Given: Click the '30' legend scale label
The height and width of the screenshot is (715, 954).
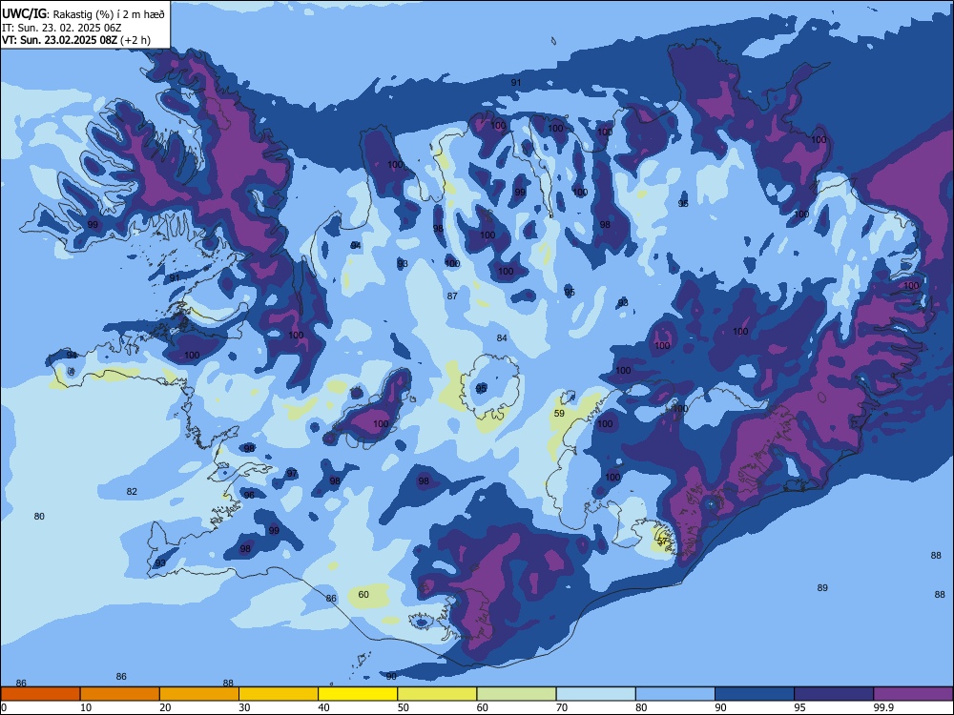Looking at the screenshot, I should [244, 707].
